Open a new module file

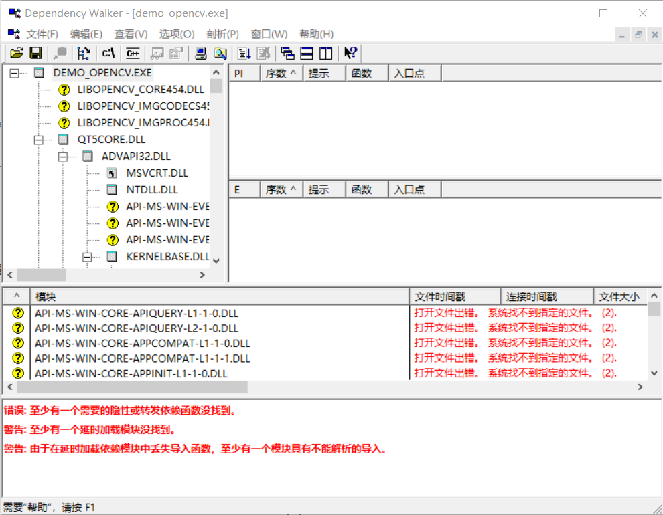pos(16,53)
